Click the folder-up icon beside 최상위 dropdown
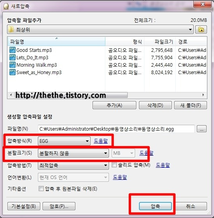Screen dimensions: 214x218 point(201,30)
